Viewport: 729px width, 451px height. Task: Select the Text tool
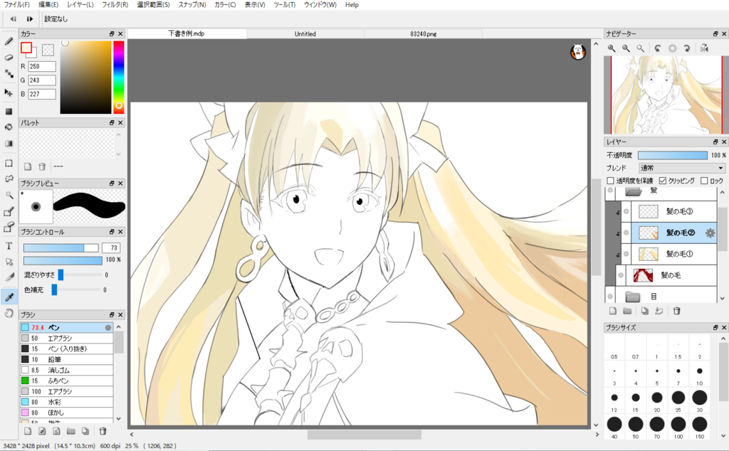pos(9,245)
